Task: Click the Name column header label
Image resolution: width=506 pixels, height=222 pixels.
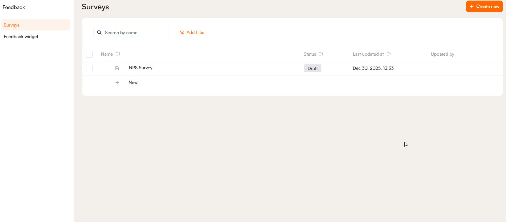Action: click(x=107, y=54)
